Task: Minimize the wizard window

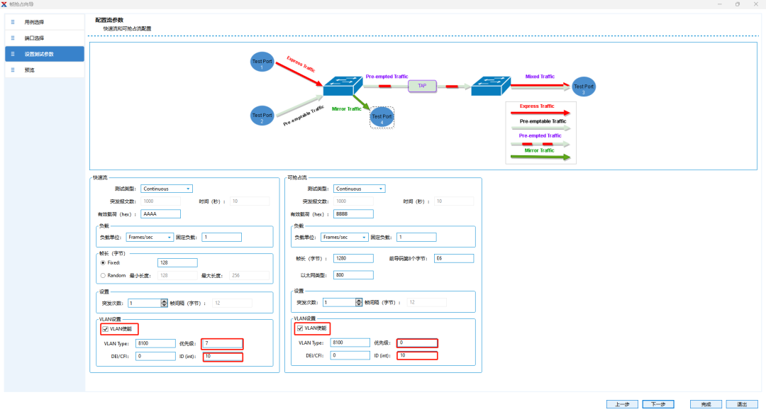Action: click(720, 4)
